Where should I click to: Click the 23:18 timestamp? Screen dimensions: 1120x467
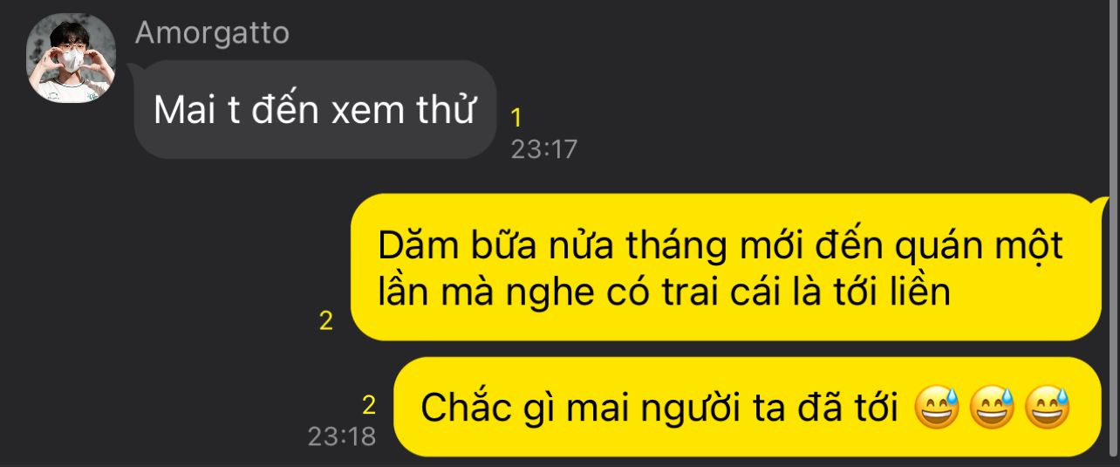pos(341,436)
